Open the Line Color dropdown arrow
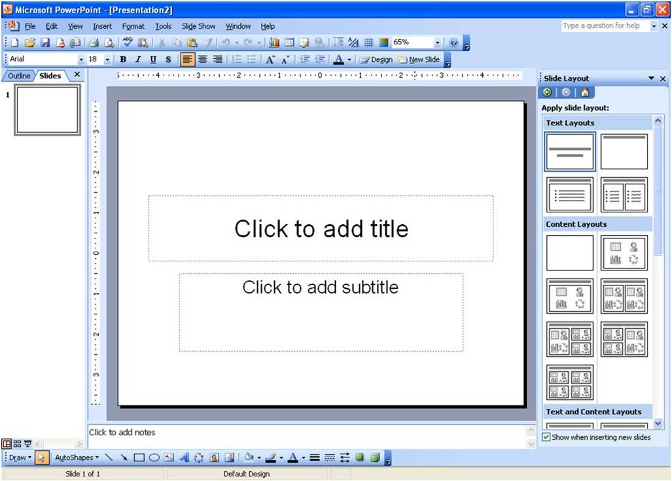This screenshot has width=672, height=481. 281,458
